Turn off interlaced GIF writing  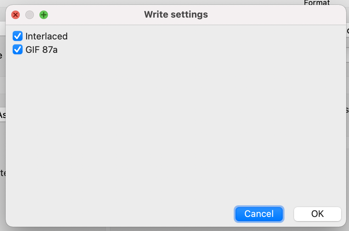tap(18, 36)
